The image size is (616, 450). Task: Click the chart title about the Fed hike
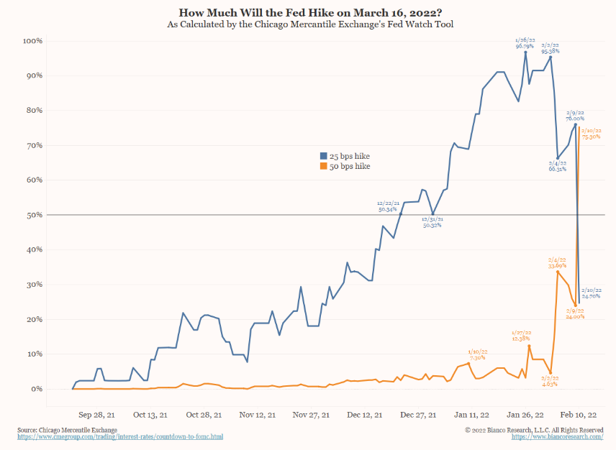pyautogui.click(x=309, y=12)
